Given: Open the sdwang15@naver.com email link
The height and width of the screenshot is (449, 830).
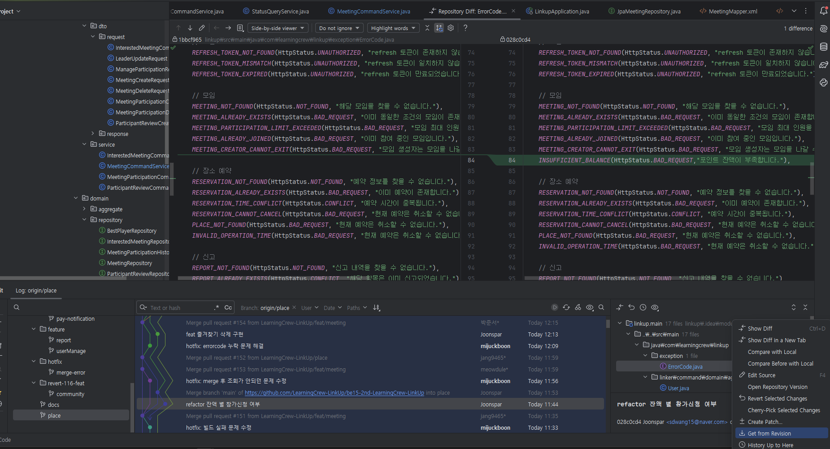Looking at the screenshot, I should 697,422.
